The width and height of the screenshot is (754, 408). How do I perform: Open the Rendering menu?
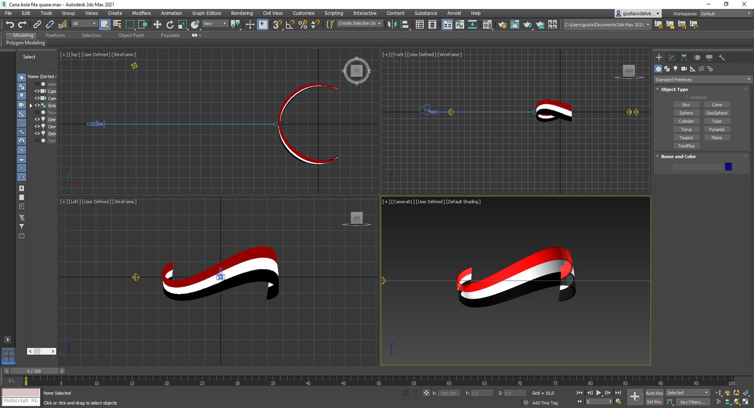[242, 13]
